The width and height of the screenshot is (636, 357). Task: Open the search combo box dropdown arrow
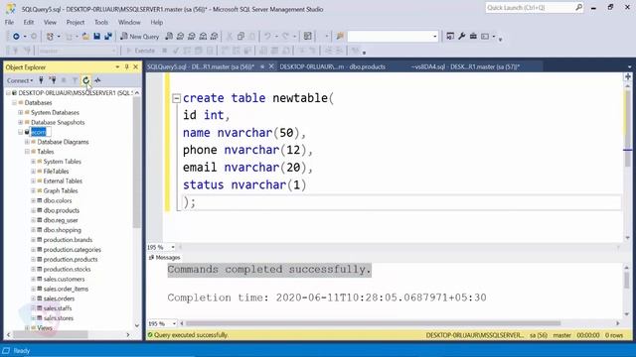coord(435,37)
